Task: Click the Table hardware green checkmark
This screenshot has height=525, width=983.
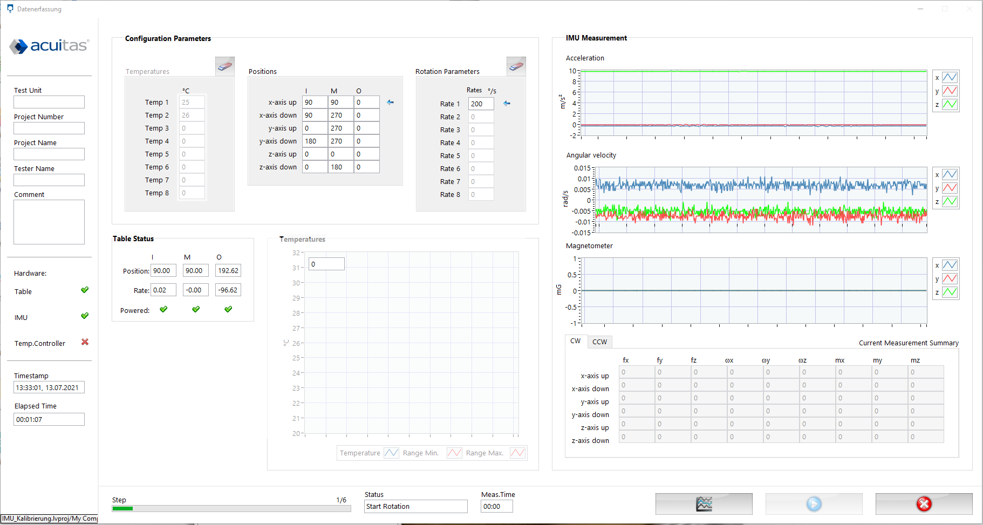Action: [85, 290]
